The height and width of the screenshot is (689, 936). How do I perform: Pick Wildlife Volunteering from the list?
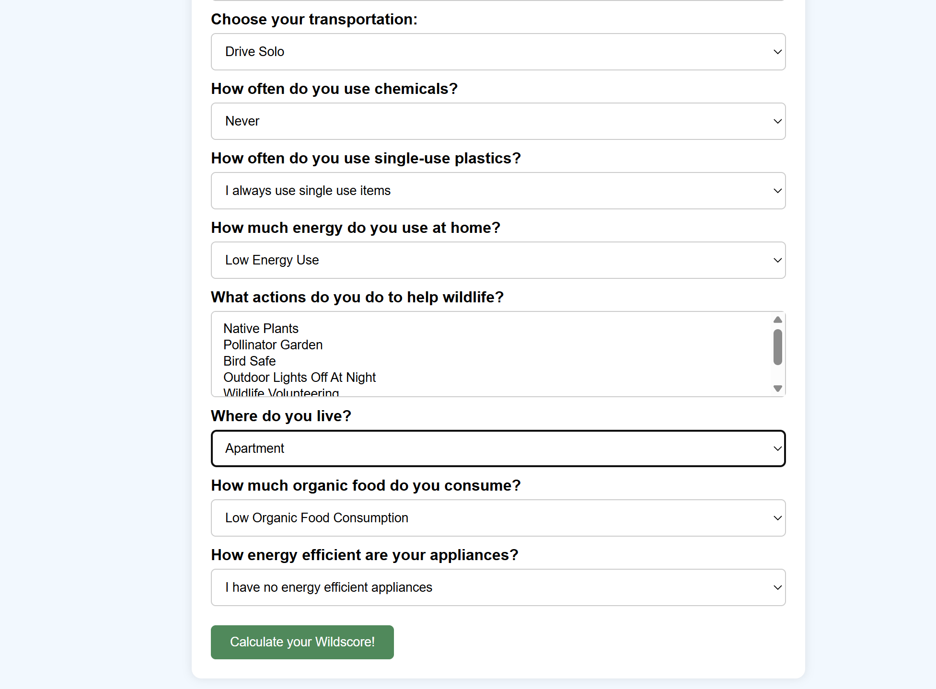tap(281, 392)
